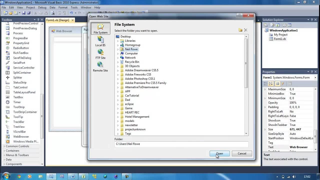
Task: Show Properties page icon in Properties panel
Action: (278, 84)
